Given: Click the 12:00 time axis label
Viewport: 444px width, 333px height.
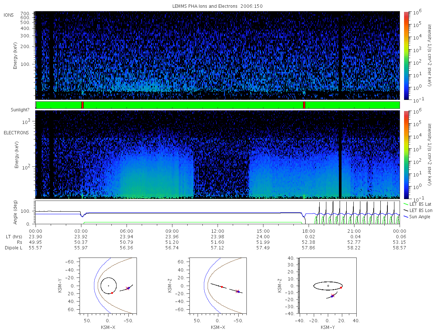Looking at the screenshot, I should [218, 231].
